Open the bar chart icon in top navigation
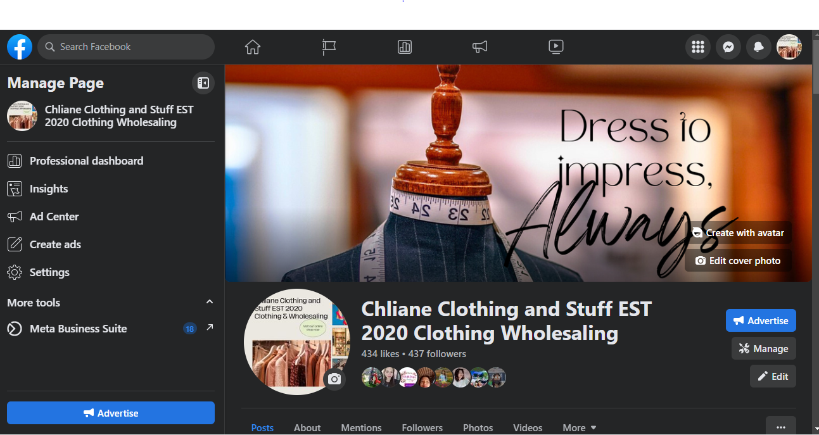This screenshot has height=435, width=819. click(x=405, y=47)
